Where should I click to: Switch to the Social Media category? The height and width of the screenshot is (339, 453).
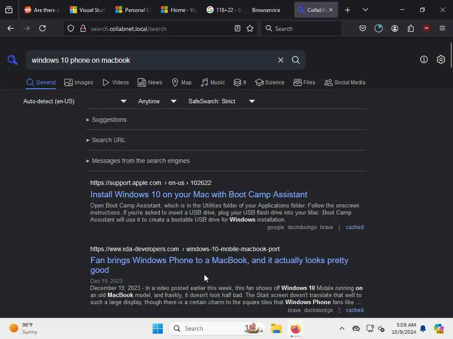point(345,83)
